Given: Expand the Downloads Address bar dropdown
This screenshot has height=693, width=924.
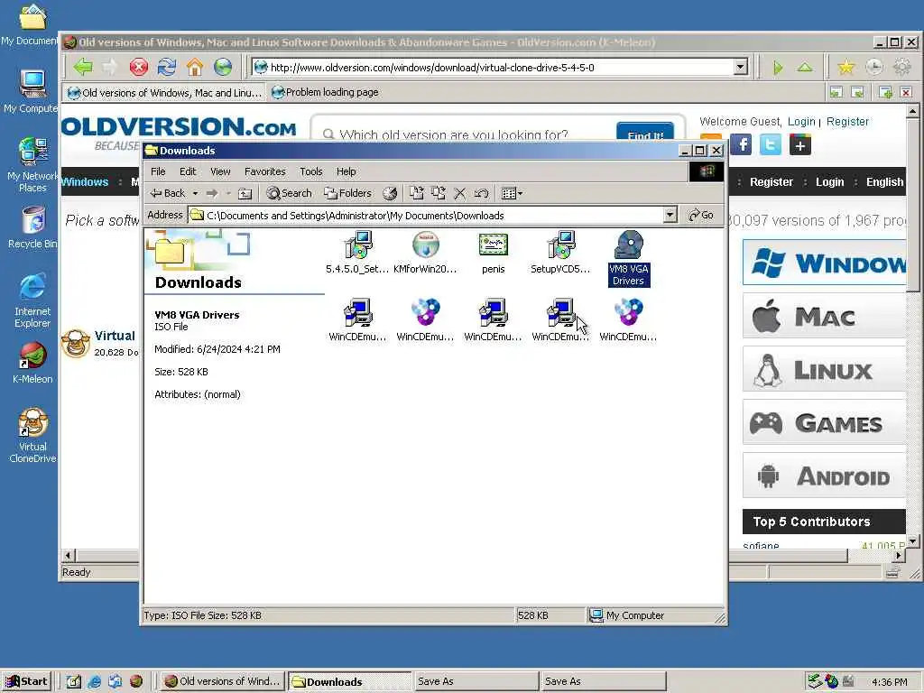Looking at the screenshot, I should coord(670,215).
